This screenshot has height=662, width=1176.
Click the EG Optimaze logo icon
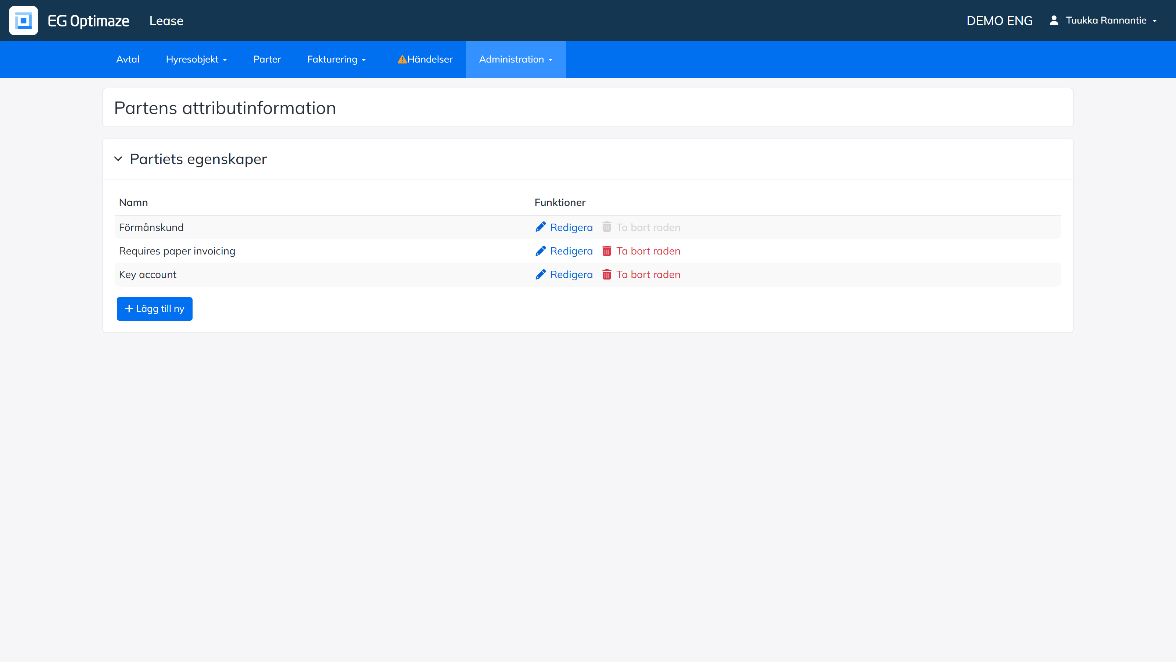pyautogui.click(x=23, y=21)
